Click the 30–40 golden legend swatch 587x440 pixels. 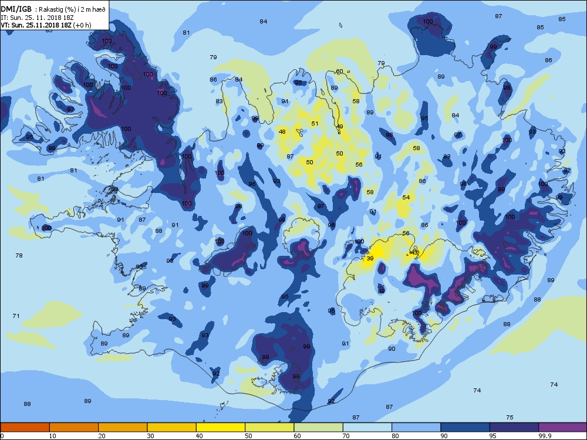[172, 427]
